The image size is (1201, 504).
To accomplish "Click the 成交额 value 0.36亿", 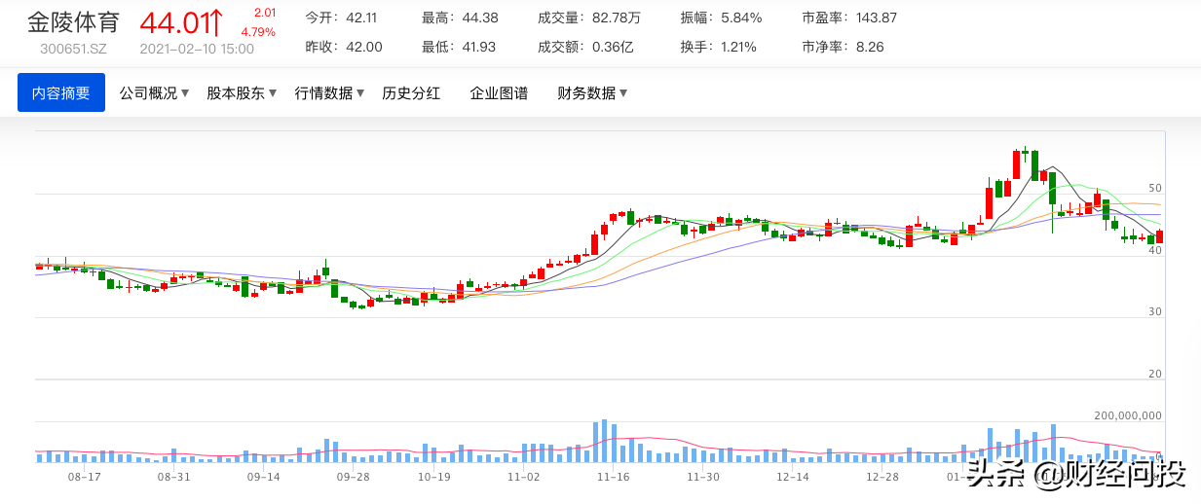I will click(x=612, y=47).
